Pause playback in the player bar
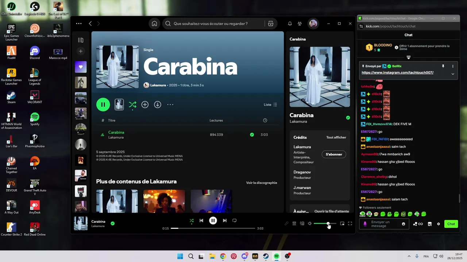The image size is (467, 262). 213,221
